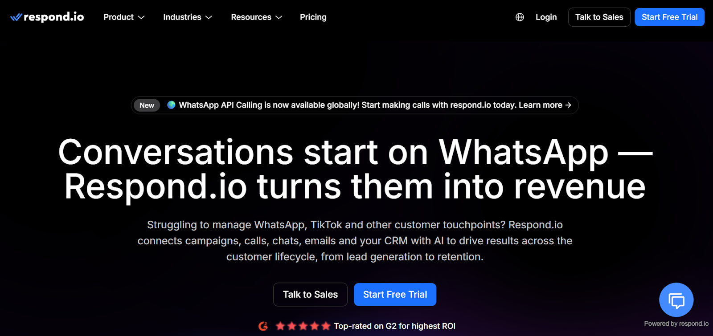Click Talk to Sales in the header

pos(599,17)
